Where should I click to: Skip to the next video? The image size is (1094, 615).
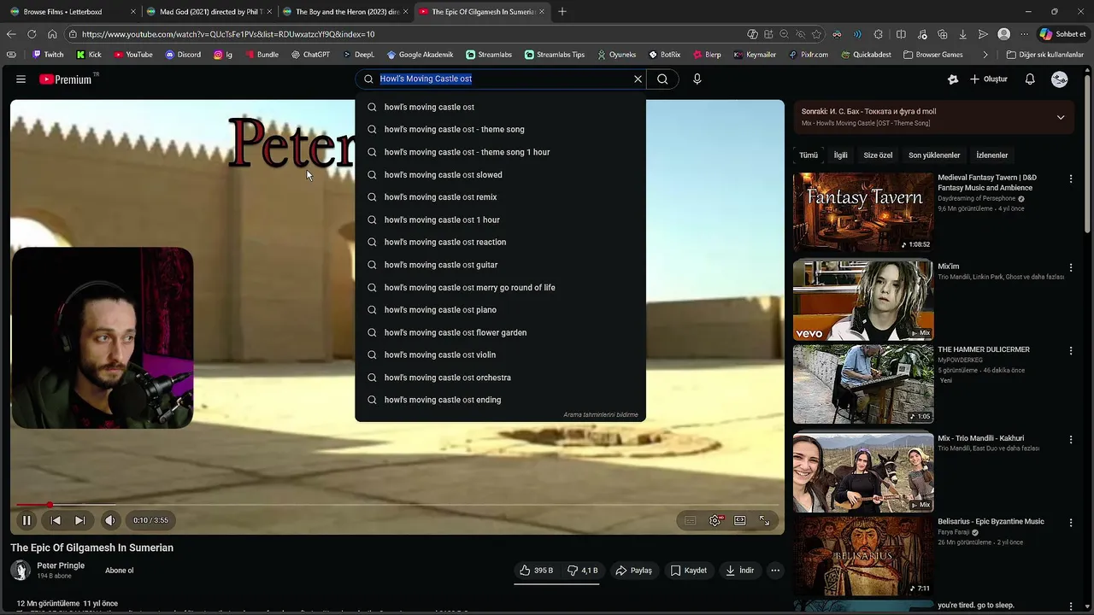79,520
